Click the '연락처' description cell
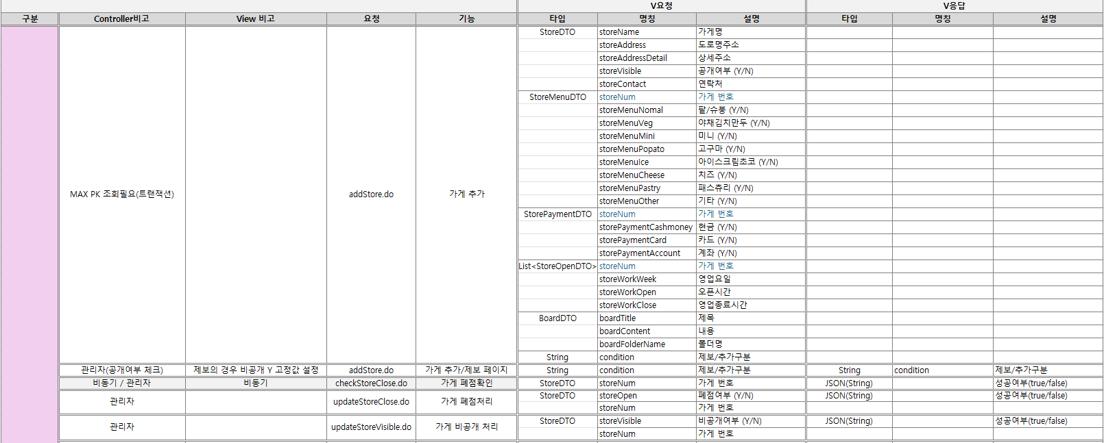 point(751,84)
